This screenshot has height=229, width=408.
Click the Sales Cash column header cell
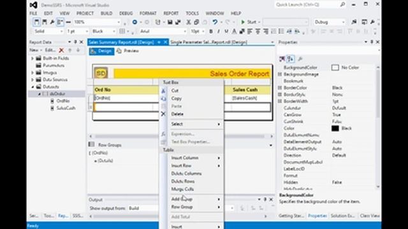[x=251, y=90]
